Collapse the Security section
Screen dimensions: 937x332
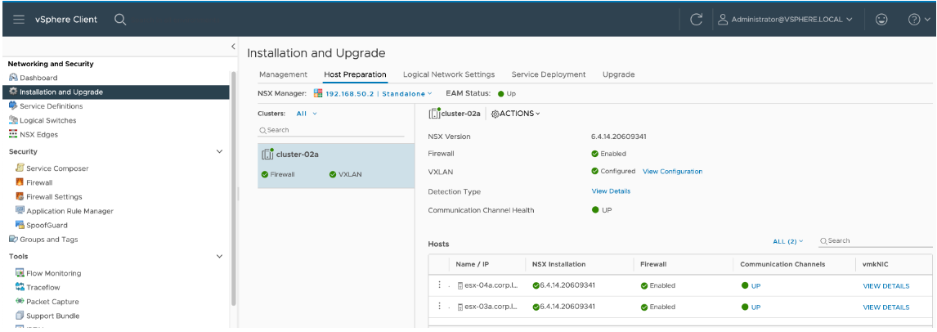pyautogui.click(x=218, y=151)
